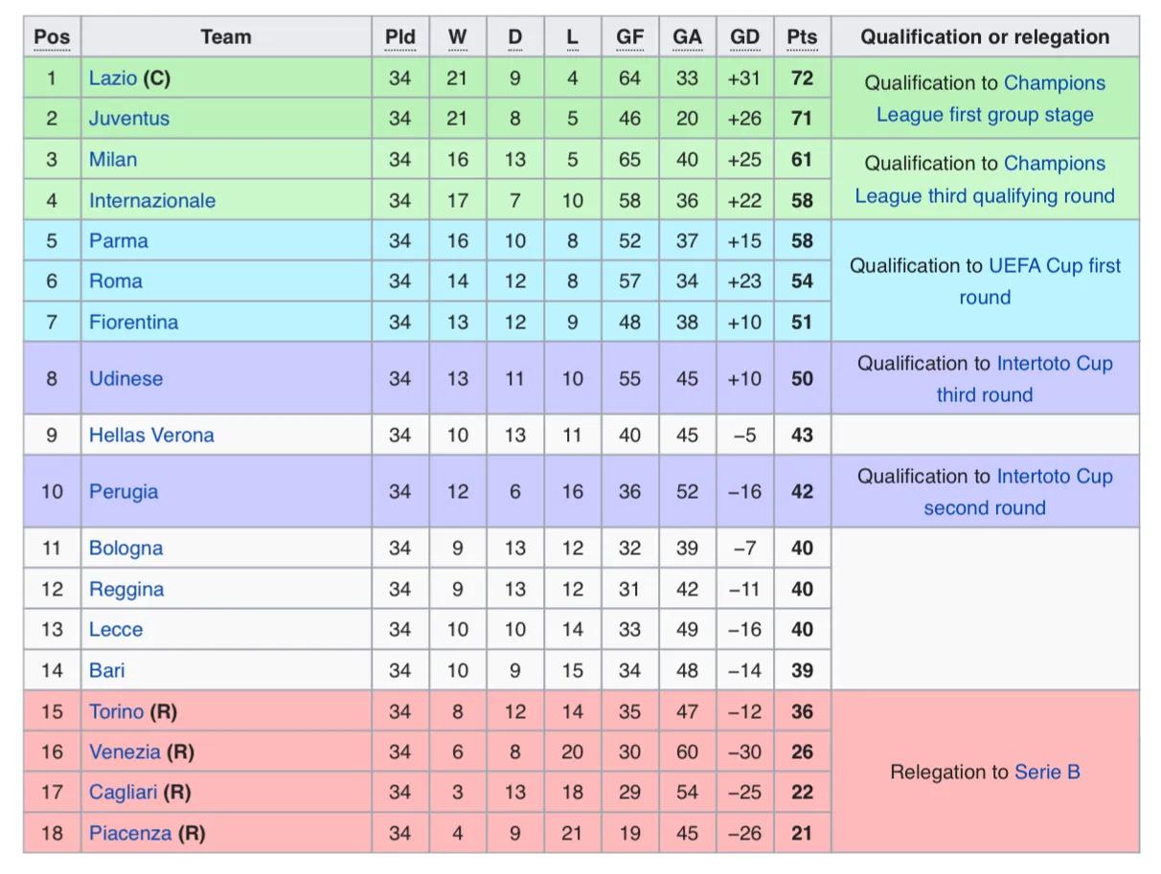Click the Torino team link

pyautogui.click(x=116, y=712)
